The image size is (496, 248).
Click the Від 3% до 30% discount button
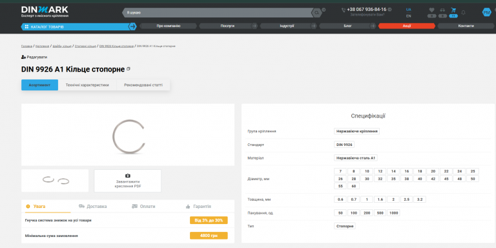[x=209, y=220]
